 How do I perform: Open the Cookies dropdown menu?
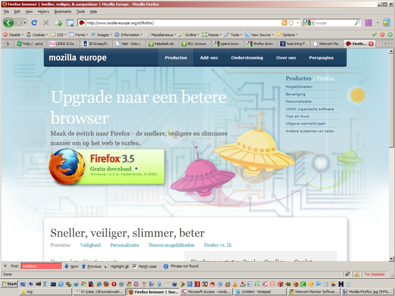point(37,35)
